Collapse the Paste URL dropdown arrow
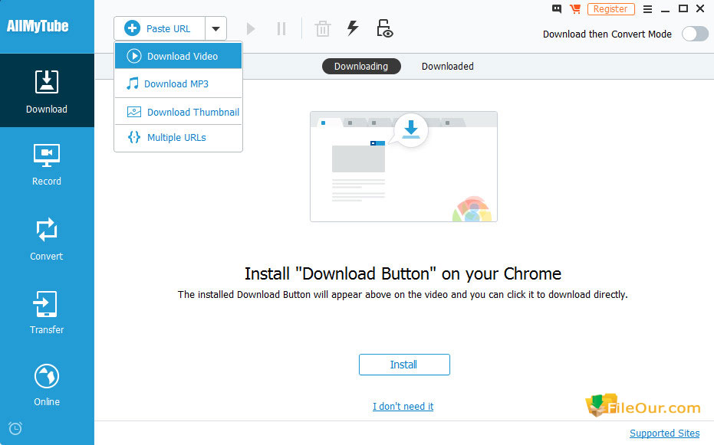Screen dimensions: 714x445 click(x=216, y=28)
